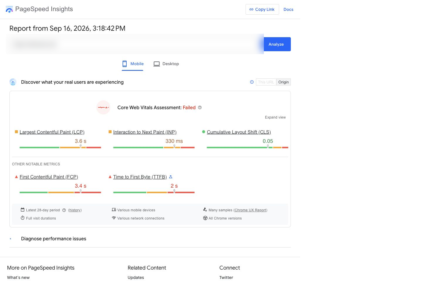Open the history link
This screenshot has width=431, height=281.
tap(75, 210)
